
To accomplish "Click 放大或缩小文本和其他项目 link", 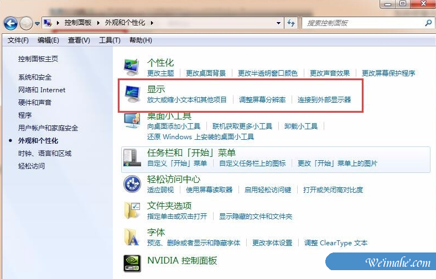I will (x=187, y=100).
